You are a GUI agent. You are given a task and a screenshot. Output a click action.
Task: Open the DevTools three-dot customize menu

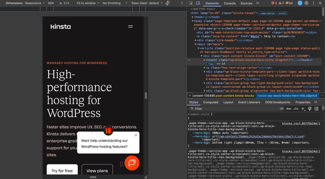(x=313, y=3)
